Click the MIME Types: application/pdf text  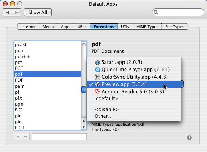pyautogui.click(x=118, y=124)
